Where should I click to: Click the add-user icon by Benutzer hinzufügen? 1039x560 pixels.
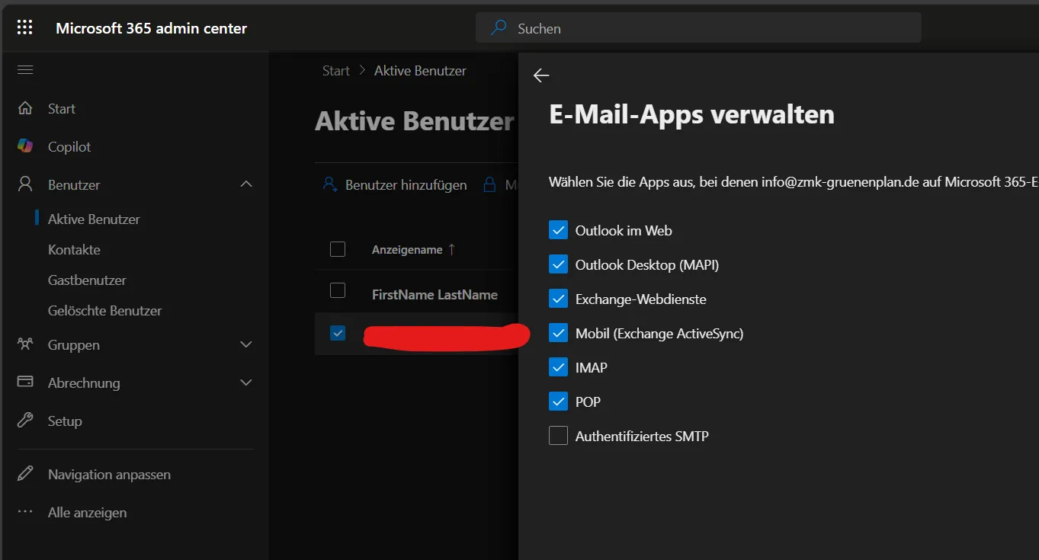(330, 184)
